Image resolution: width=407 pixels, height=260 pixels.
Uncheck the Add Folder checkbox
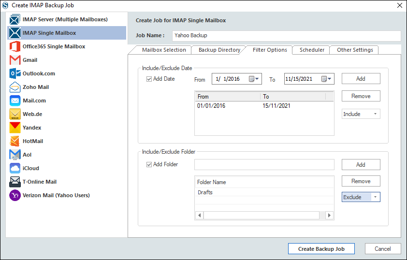149,164
